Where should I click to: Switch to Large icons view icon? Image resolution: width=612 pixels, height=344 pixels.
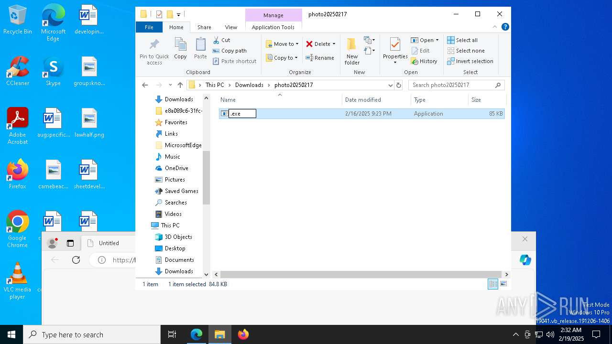tap(503, 284)
